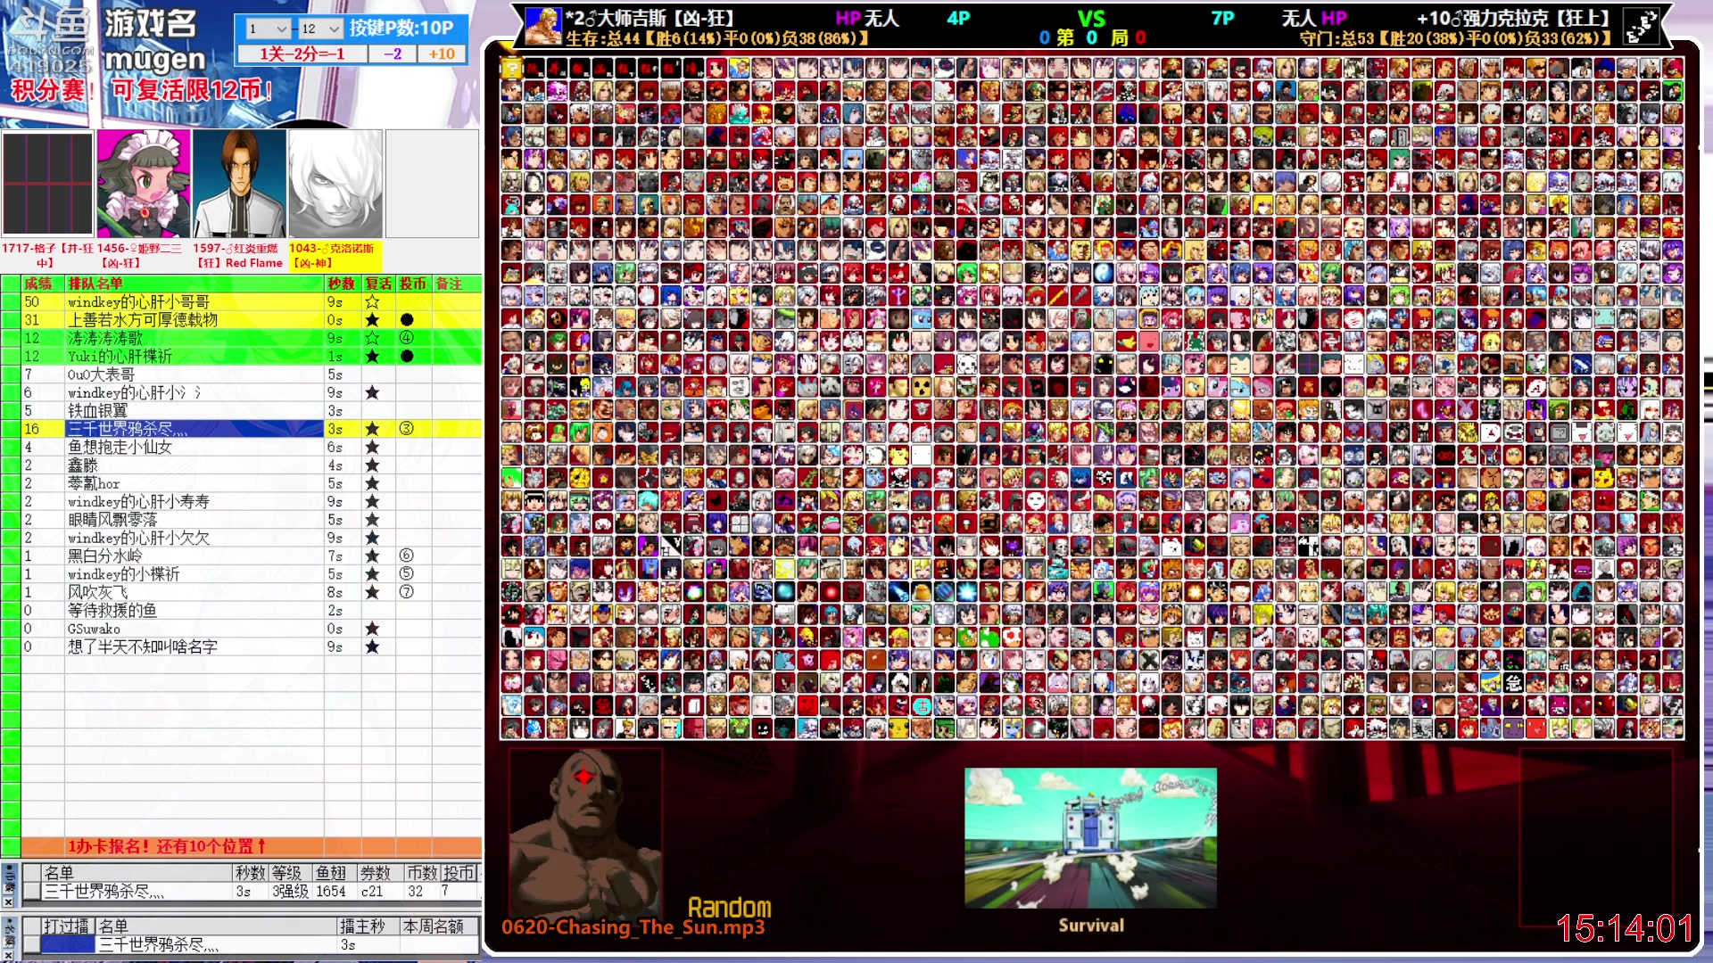Click the revive star for Yuki的心肝榤祈
1713x963 pixels.
372,357
